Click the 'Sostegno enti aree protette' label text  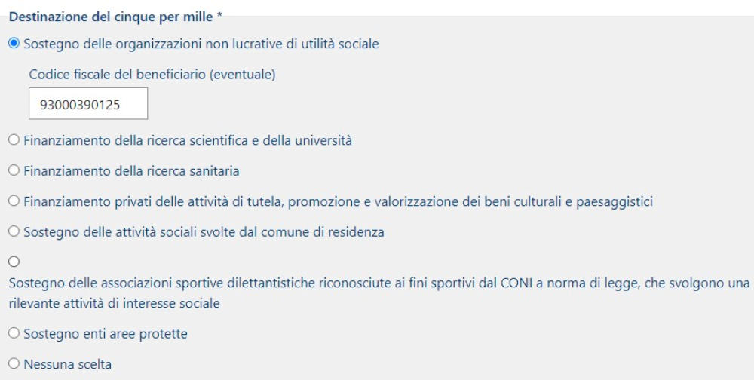(106, 334)
